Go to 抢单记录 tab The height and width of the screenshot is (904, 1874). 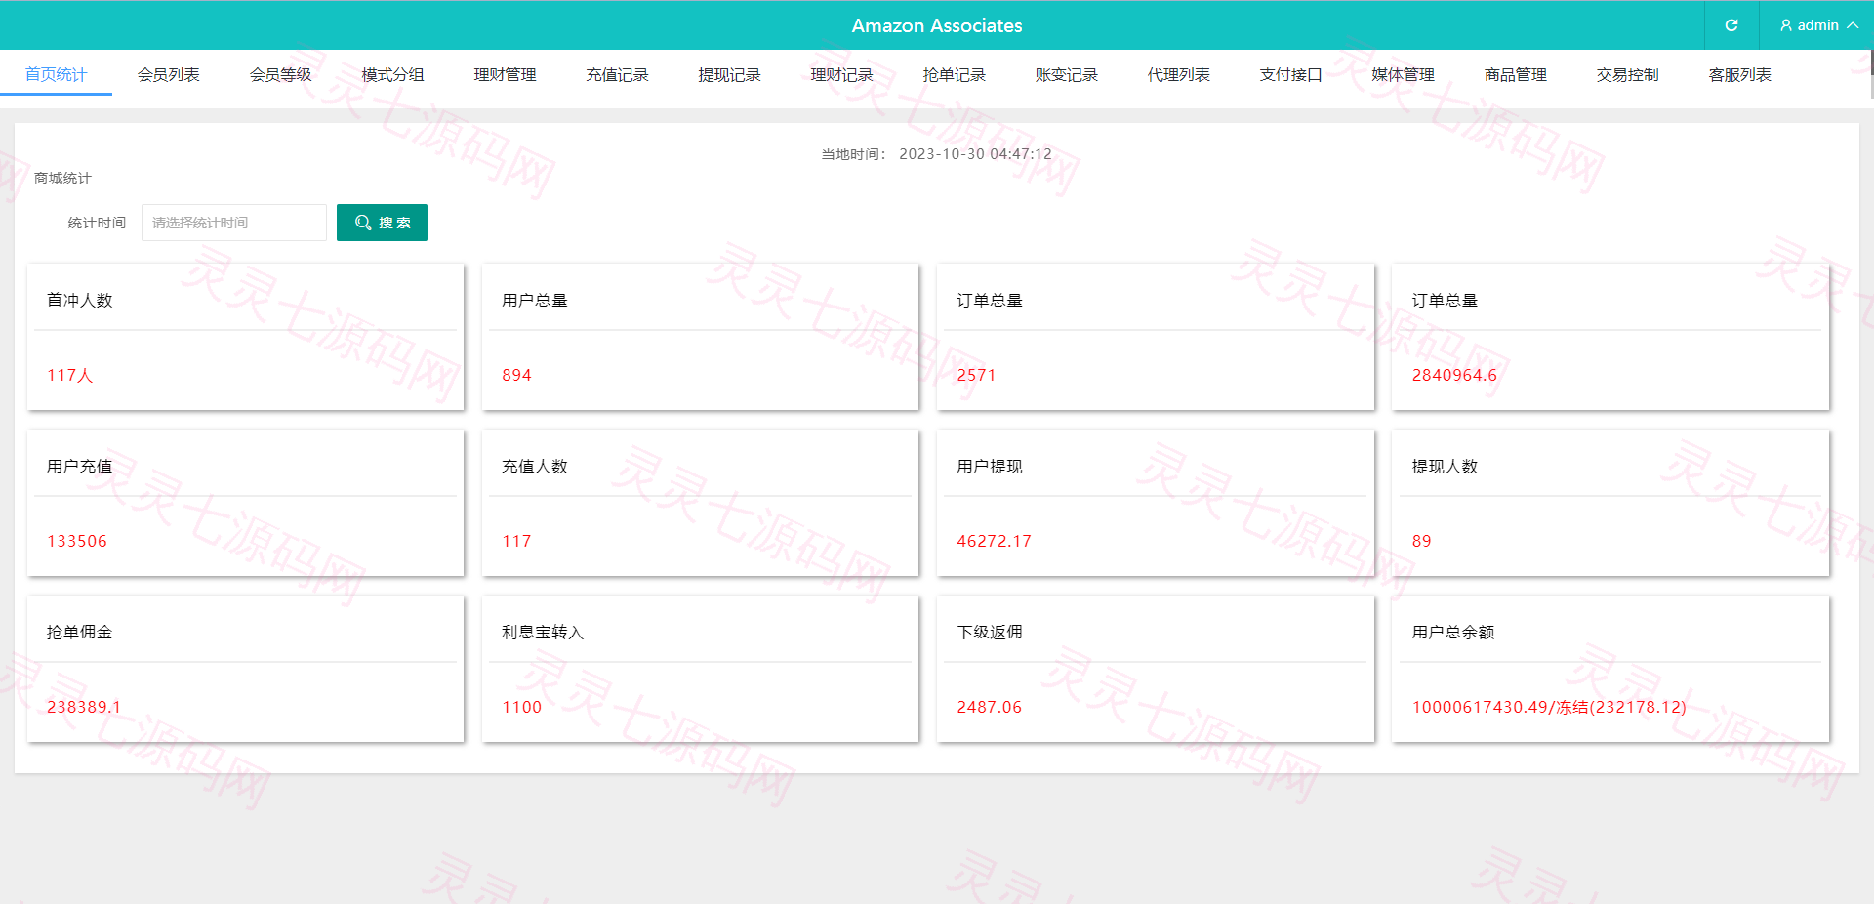954,74
